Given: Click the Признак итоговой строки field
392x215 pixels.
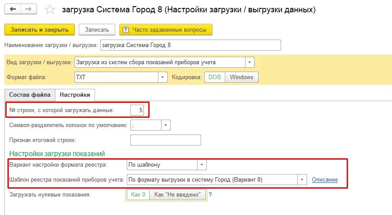Looking at the screenshot, I should (x=165, y=140).
